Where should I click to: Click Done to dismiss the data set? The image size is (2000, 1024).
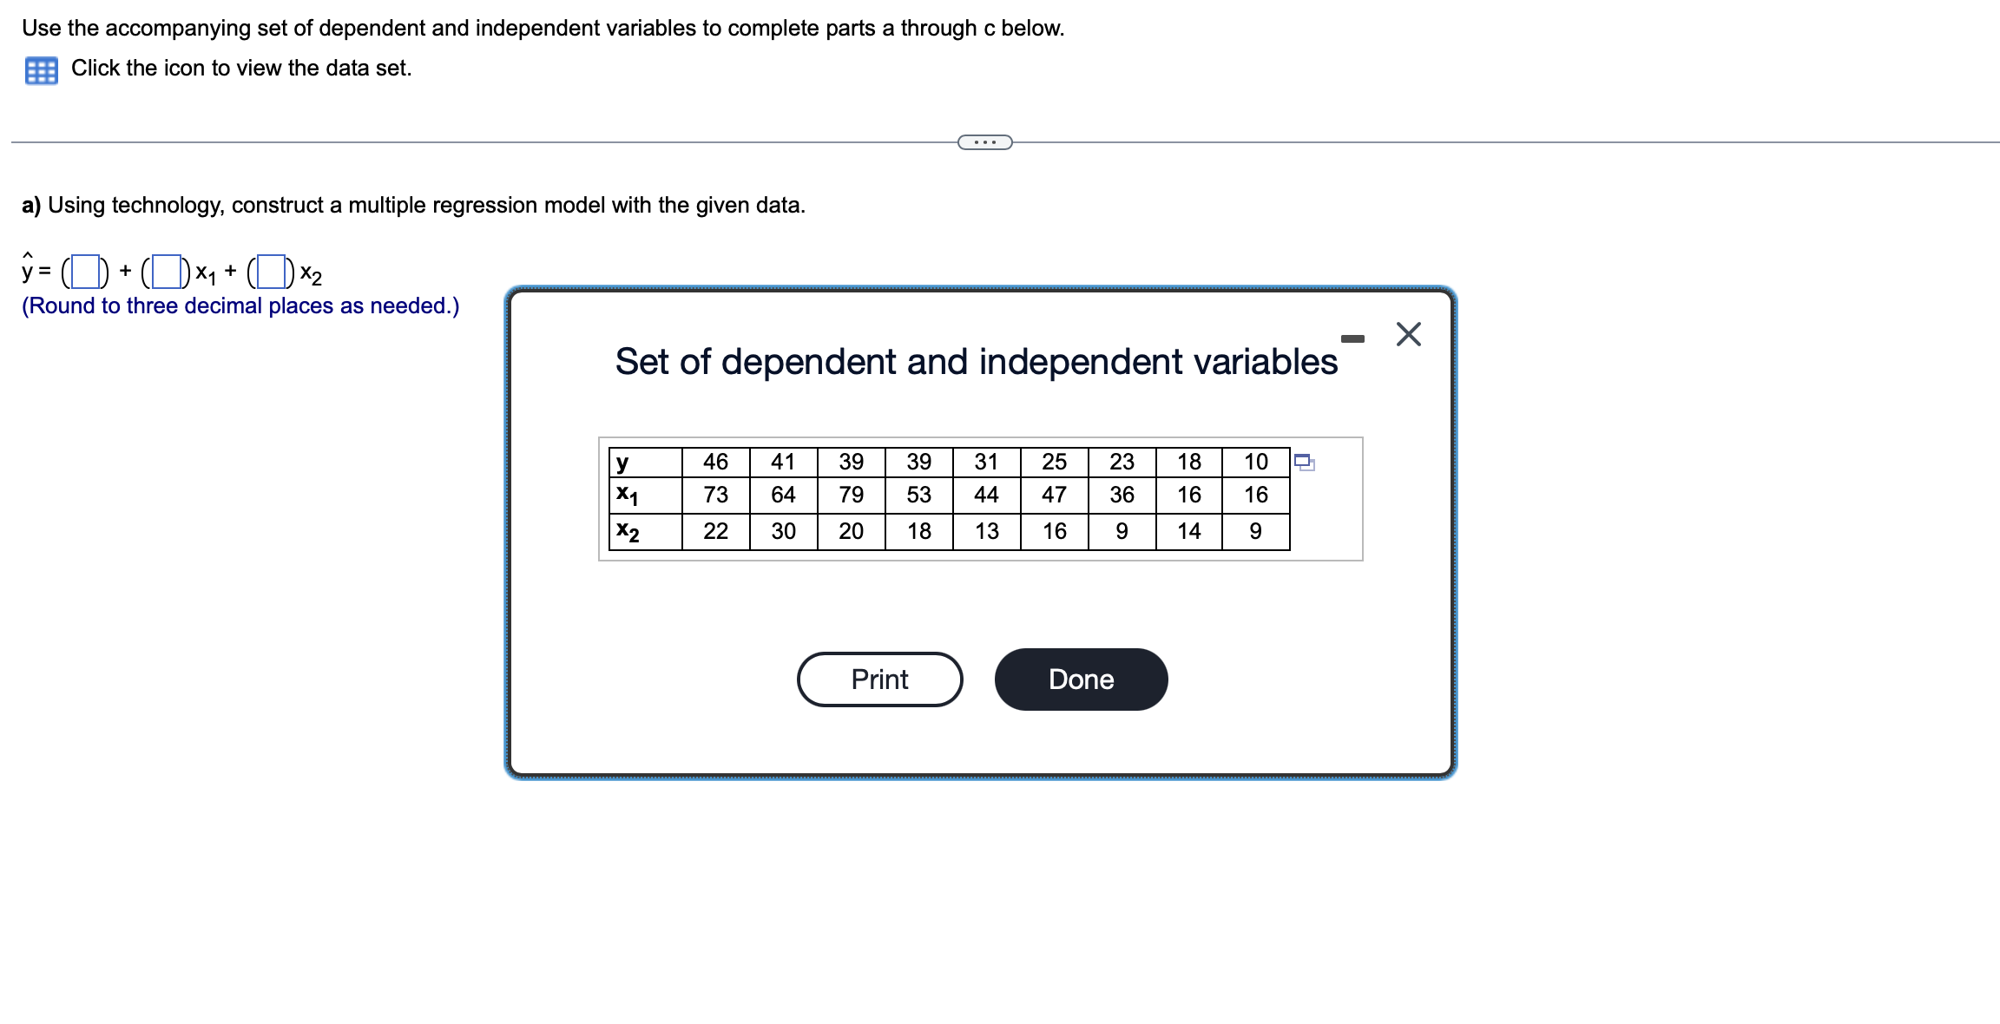coord(1081,679)
